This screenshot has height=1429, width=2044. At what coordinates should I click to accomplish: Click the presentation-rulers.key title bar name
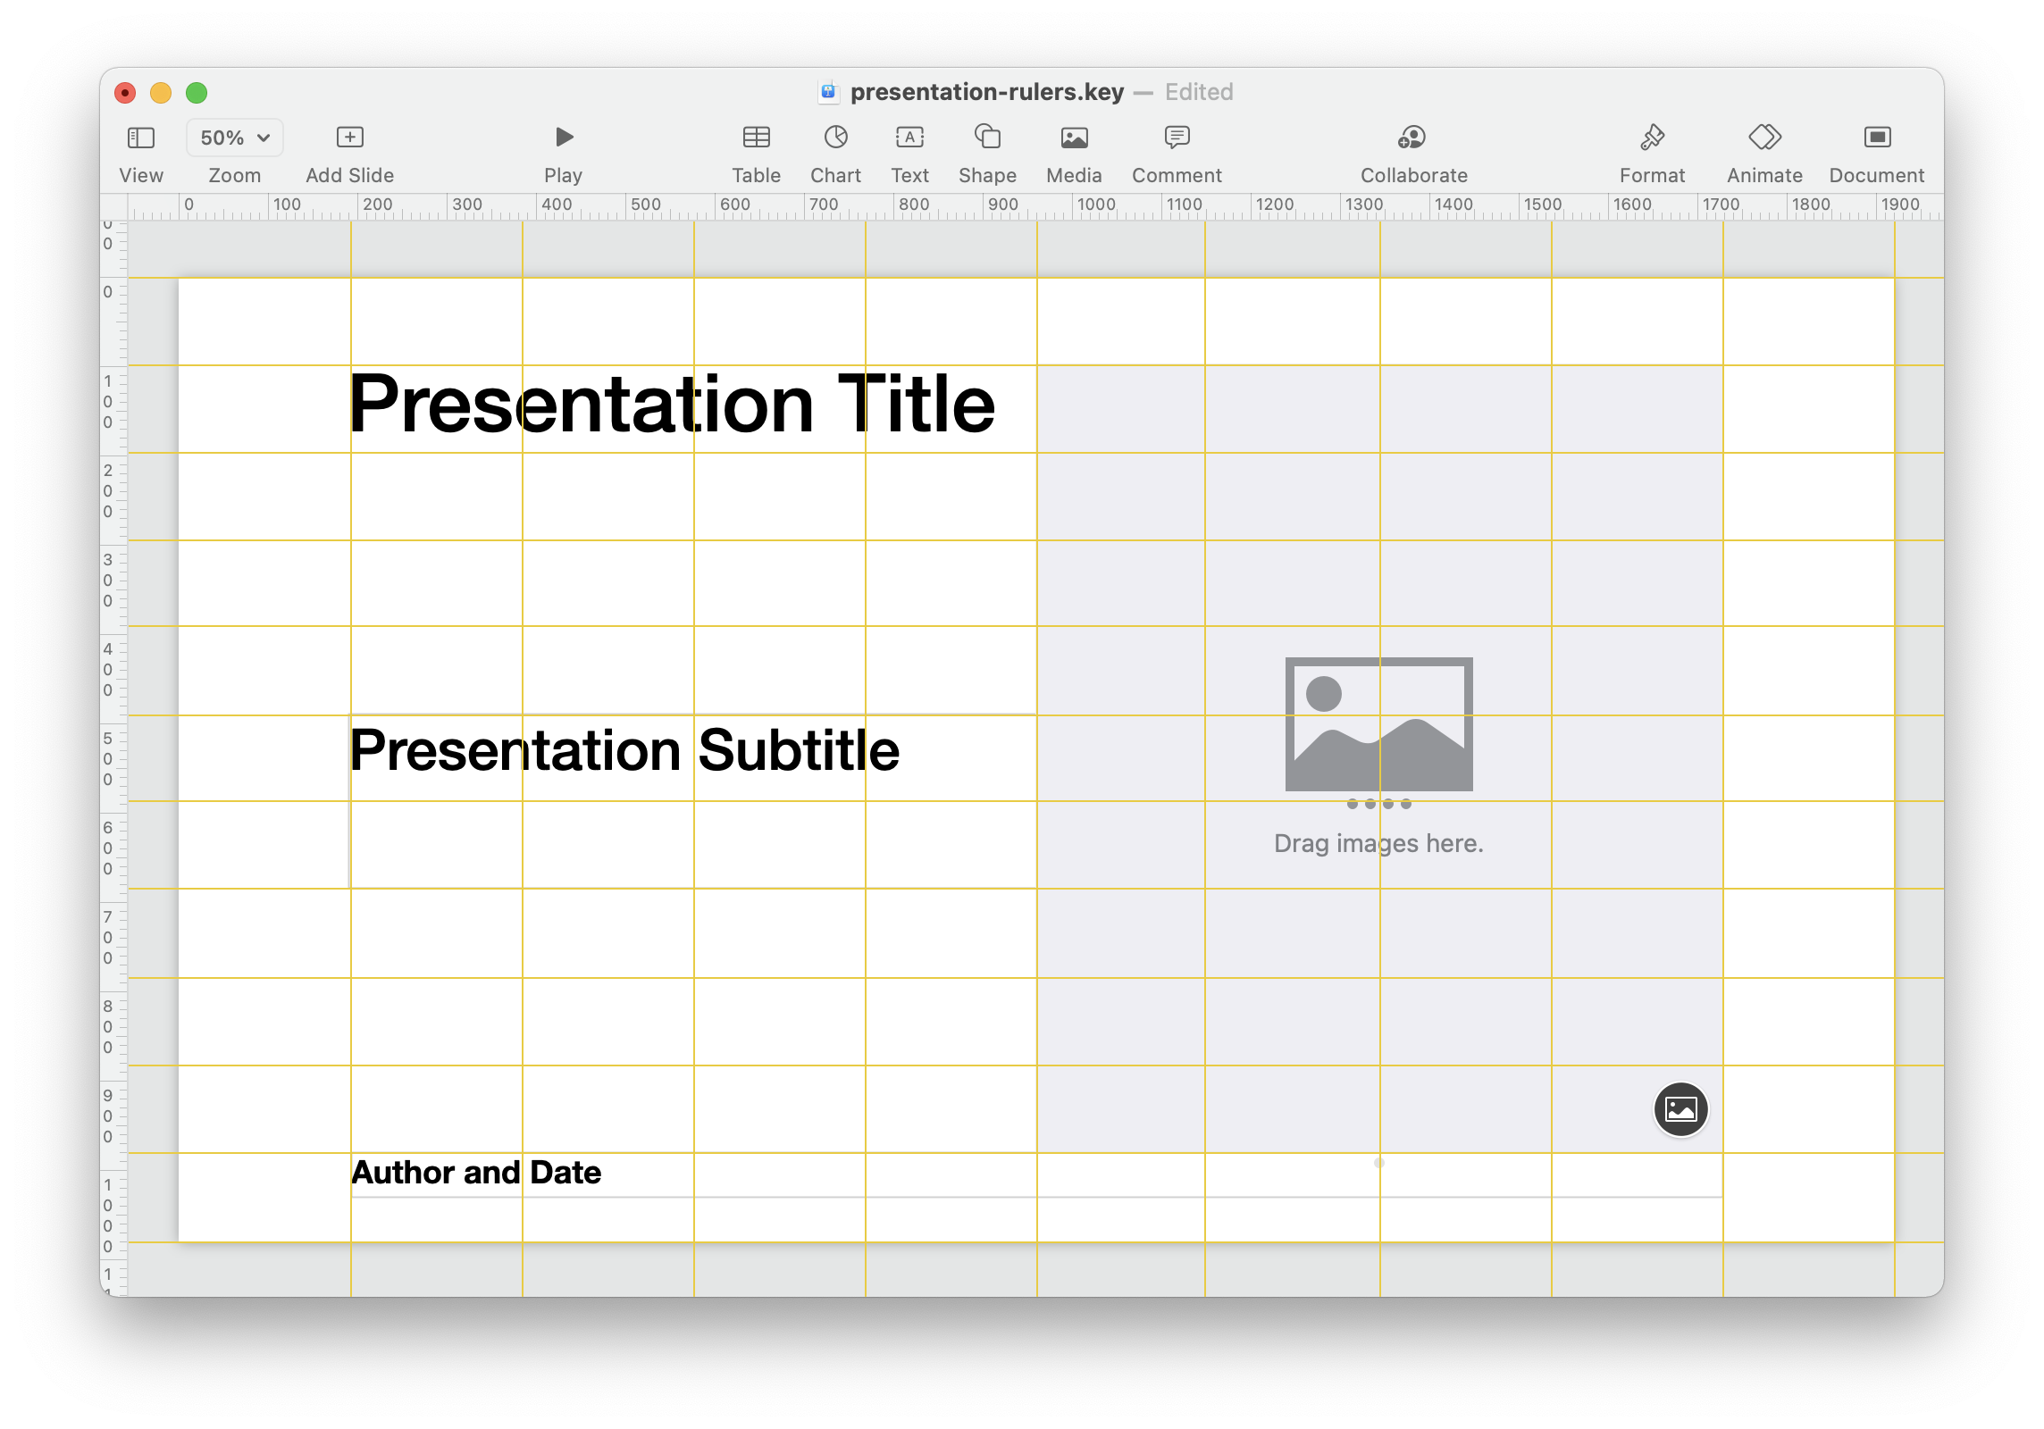[x=985, y=92]
